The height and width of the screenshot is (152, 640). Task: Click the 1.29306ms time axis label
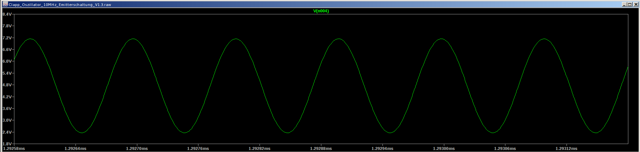[x=505, y=148]
